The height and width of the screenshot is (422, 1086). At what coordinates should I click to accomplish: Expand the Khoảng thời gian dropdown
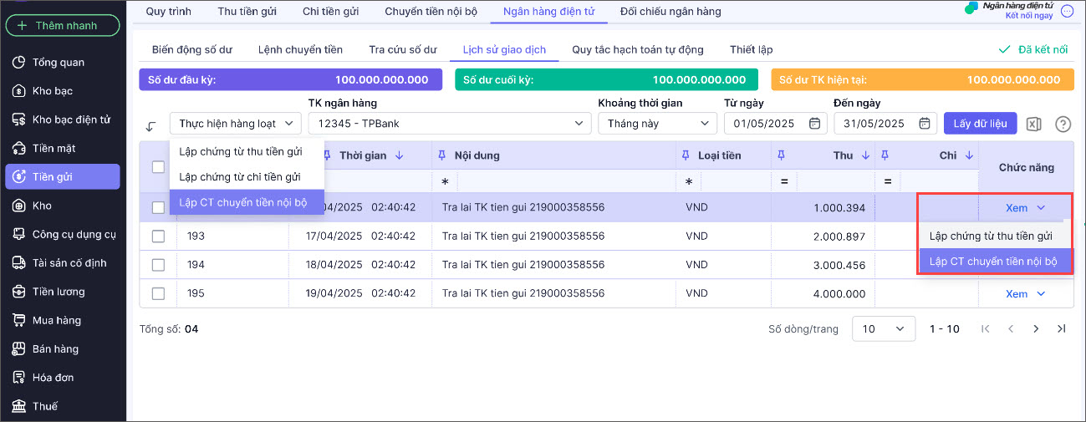(656, 124)
